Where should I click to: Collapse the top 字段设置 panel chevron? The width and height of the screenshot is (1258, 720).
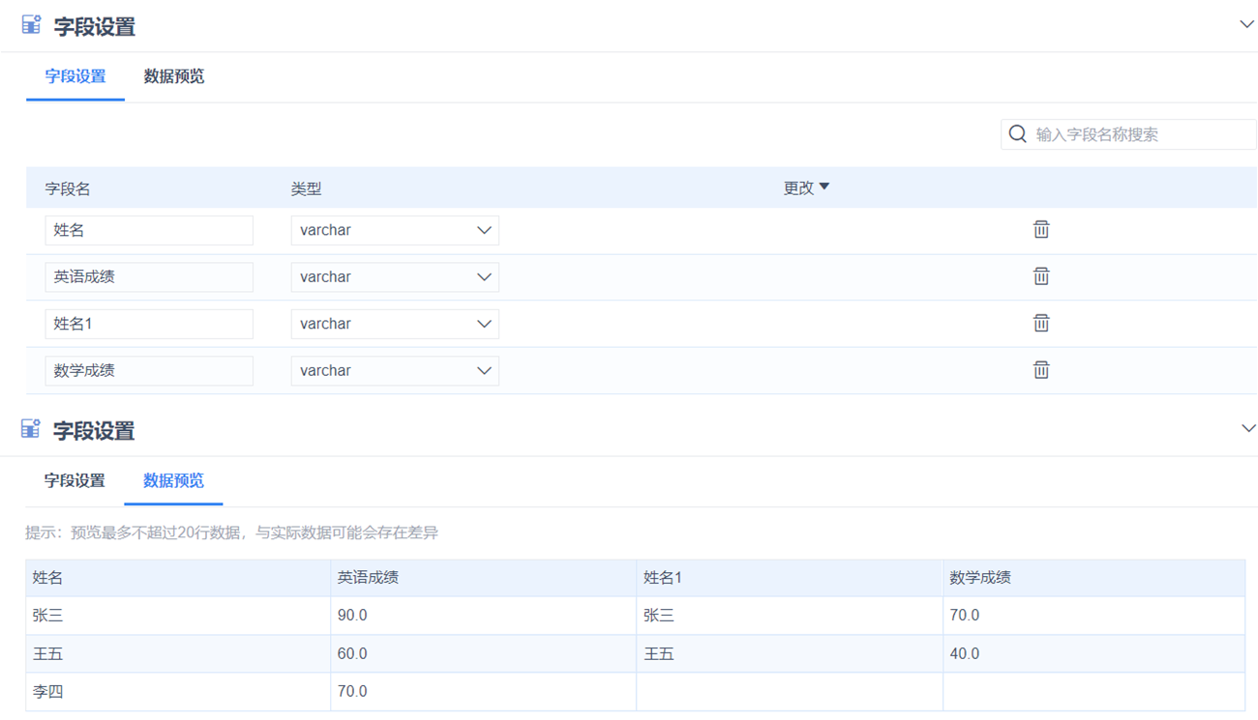[x=1246, y=24]
